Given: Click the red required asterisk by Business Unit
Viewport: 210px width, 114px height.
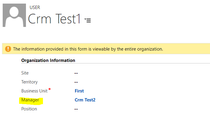Looking at the screenshot, I should [x=50, y=89].
